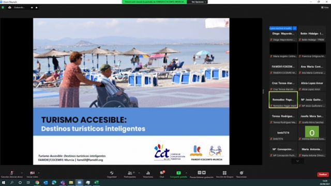Open Windows Start menu
The image size is (331, 186).
4,182
